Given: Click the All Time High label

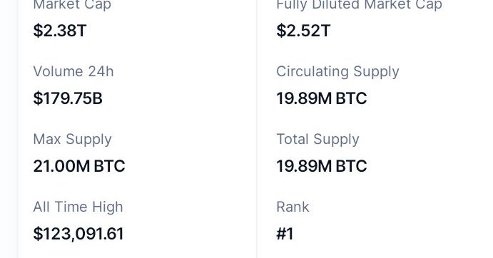Looking at the screenshot, I should coord(78,207).
